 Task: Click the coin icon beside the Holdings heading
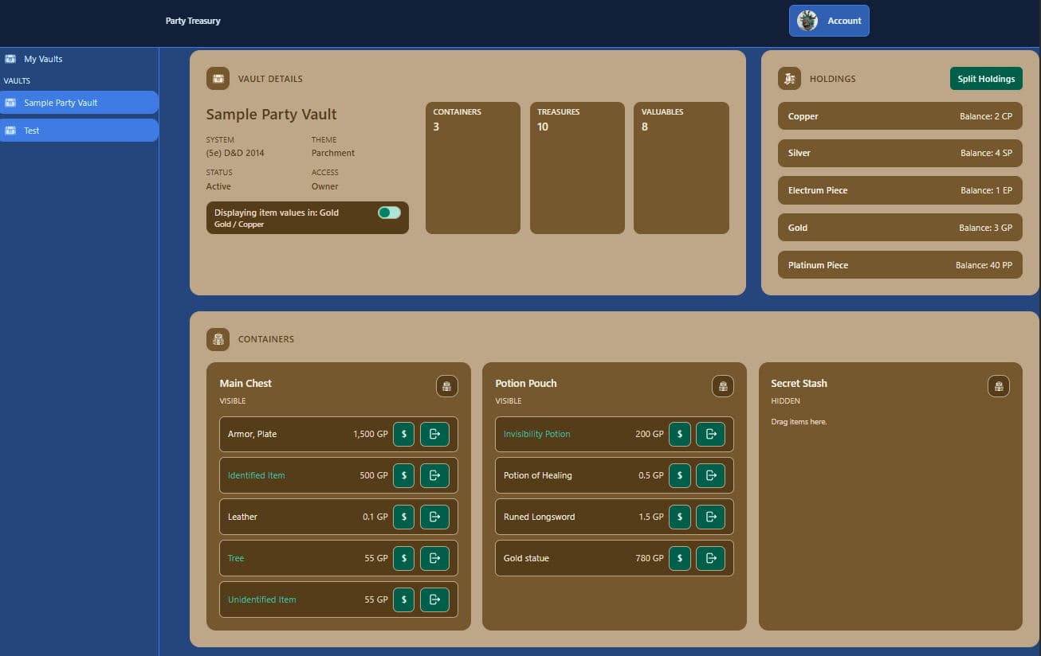pos(789,78)
